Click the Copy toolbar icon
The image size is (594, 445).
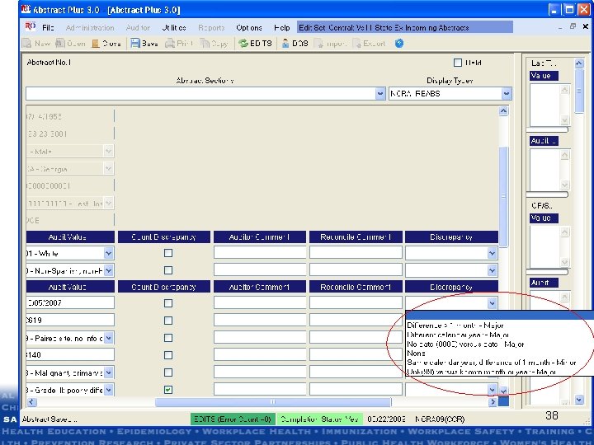pyautogui.click(x=205, y=44)
